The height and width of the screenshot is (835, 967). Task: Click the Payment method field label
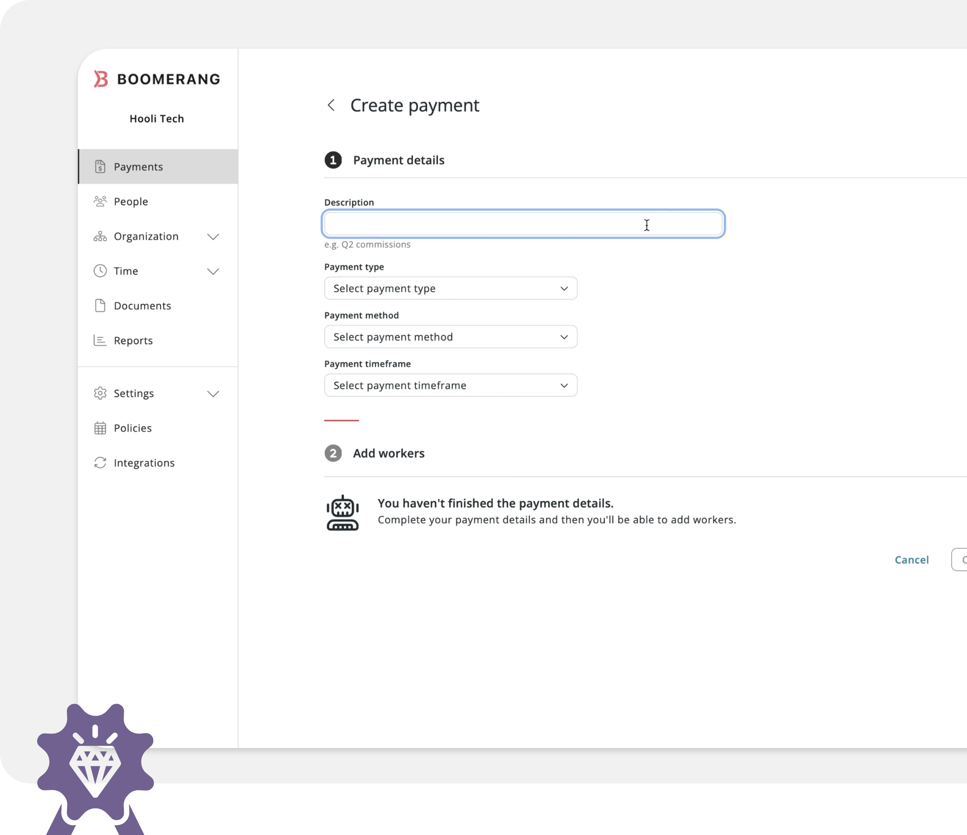point(362,316)
